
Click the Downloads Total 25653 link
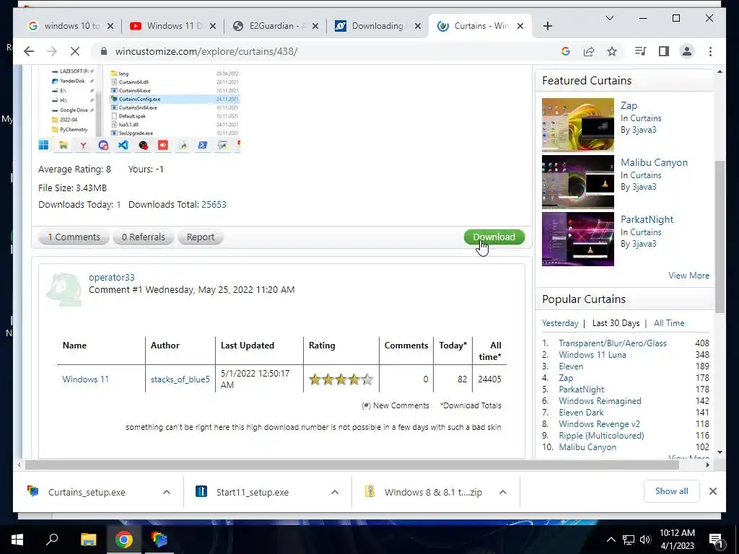click(x=214, y=204)
